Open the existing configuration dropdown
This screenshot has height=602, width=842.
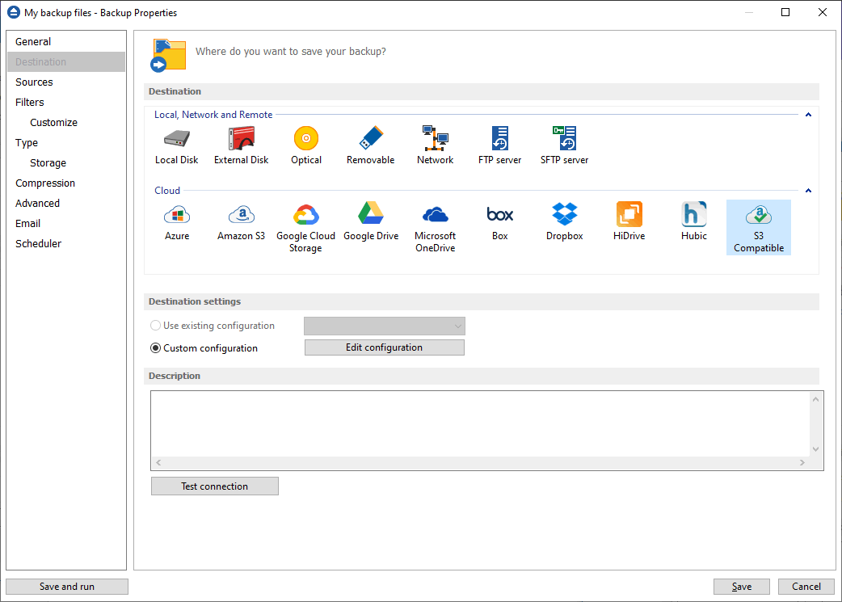[385, 326]
